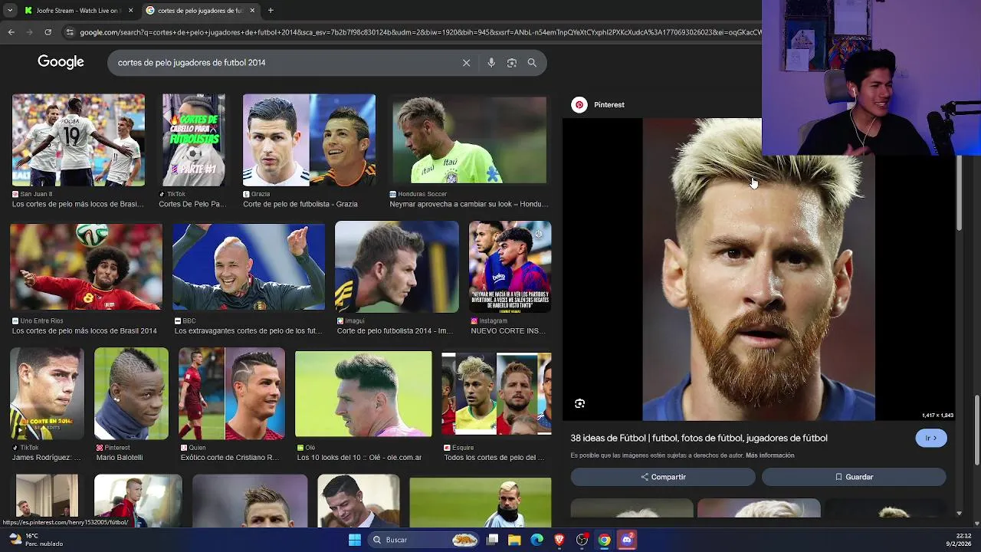
Task: Open the San Juan 8 France players image
Action: 78,140
